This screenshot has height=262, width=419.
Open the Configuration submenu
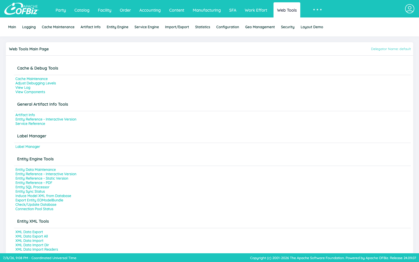pyautogui.click(x=228, y=27)
